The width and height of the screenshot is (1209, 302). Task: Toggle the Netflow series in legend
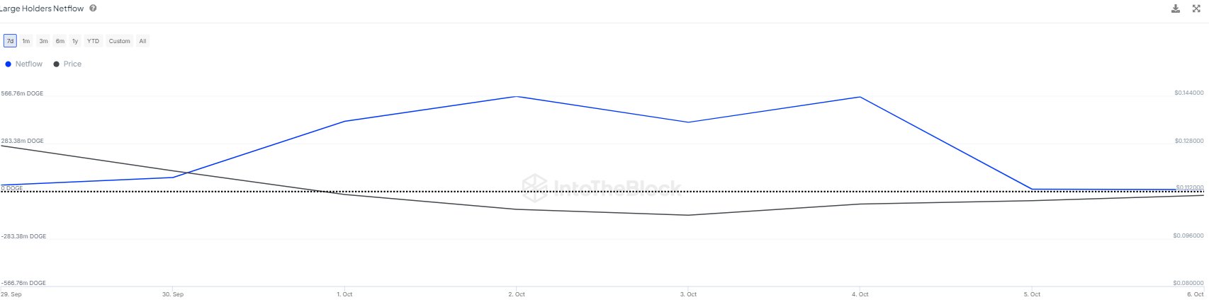(24, 64)
